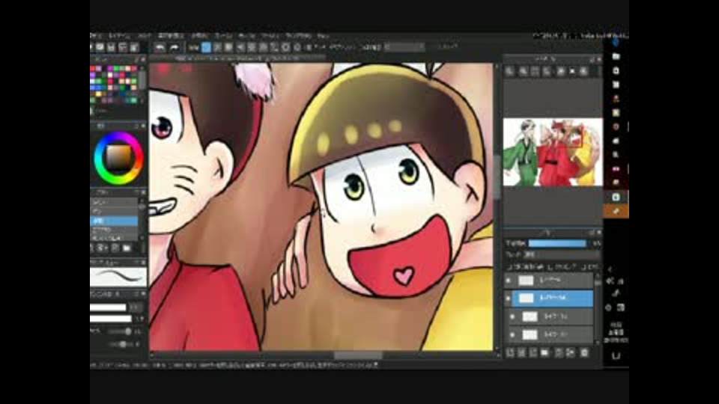Click the folder icon under the brush list
Image resolution: width=719 pixels, height=404 pixels.
(x=127, y=248)
